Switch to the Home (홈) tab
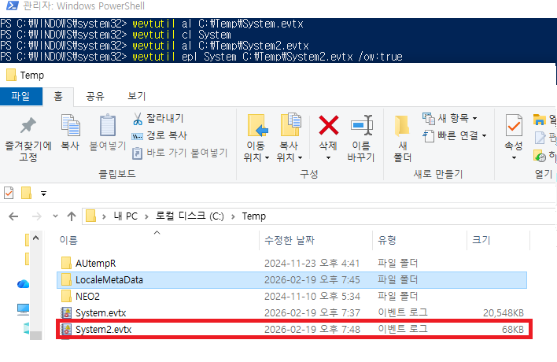557x362 pixels. coord(58,96)
